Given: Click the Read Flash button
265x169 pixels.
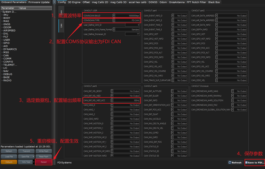Looking at the screenshot, I should 44,157.
